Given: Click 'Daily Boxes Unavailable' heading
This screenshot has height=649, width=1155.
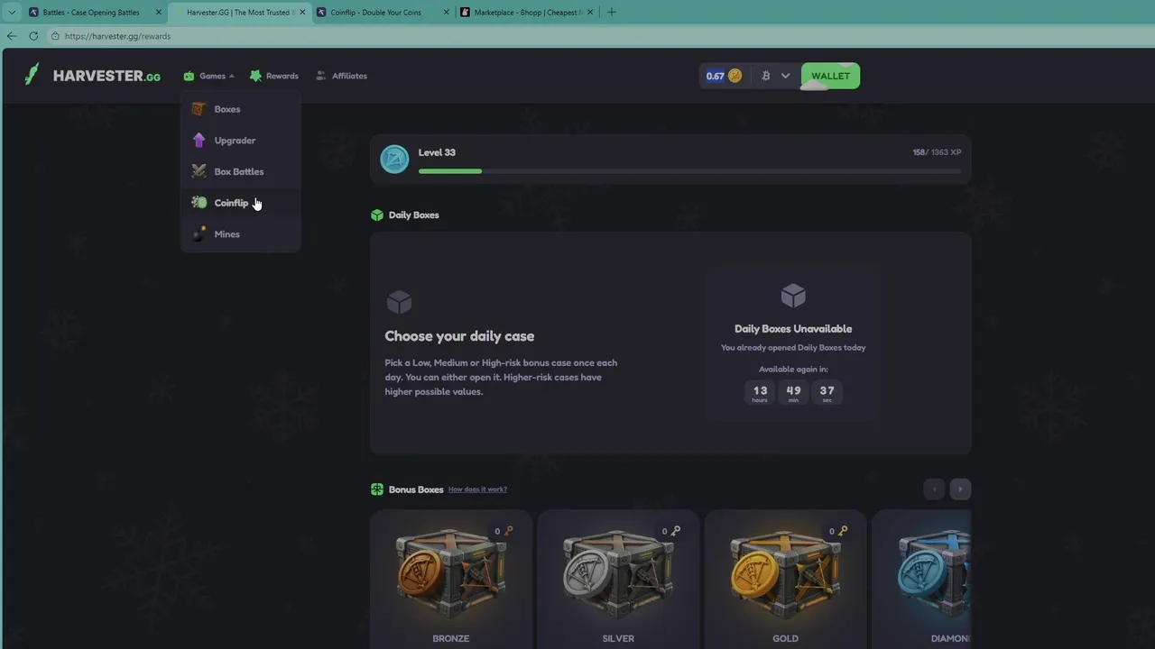Looking at the screenshot, I should [793, 329].
